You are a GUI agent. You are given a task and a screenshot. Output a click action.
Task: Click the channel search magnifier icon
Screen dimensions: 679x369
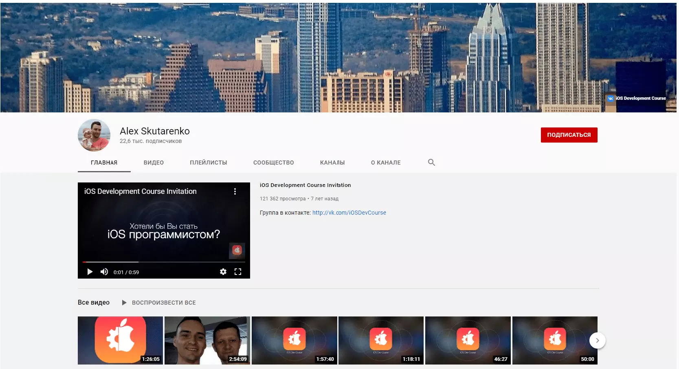coord(431,163)
